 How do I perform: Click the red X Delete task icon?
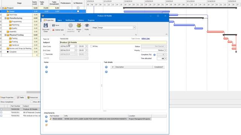point(53,30)
